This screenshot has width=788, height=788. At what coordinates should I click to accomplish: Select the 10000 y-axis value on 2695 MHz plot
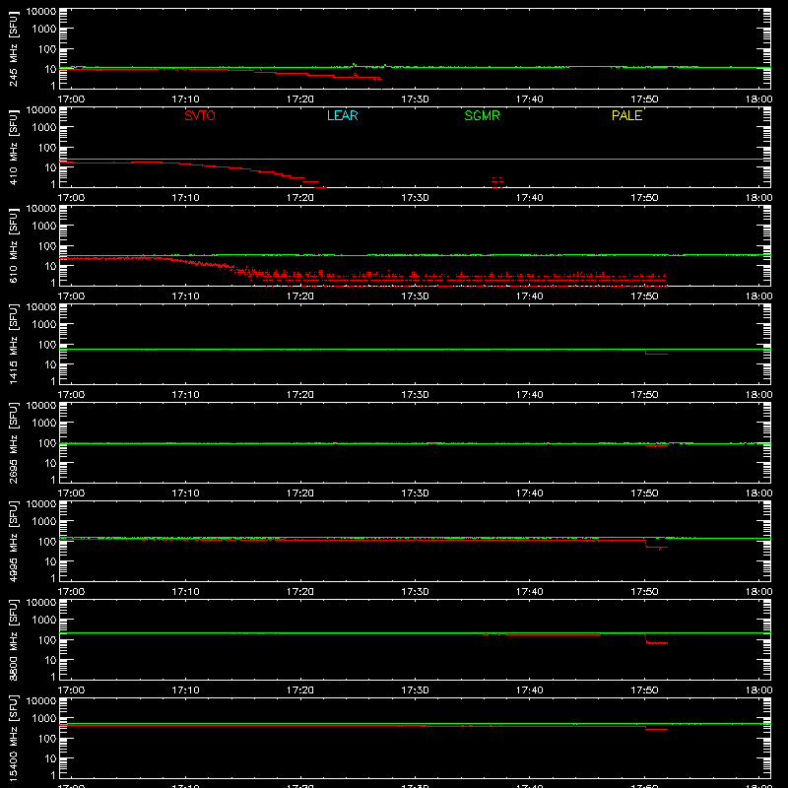click(41, 406)
